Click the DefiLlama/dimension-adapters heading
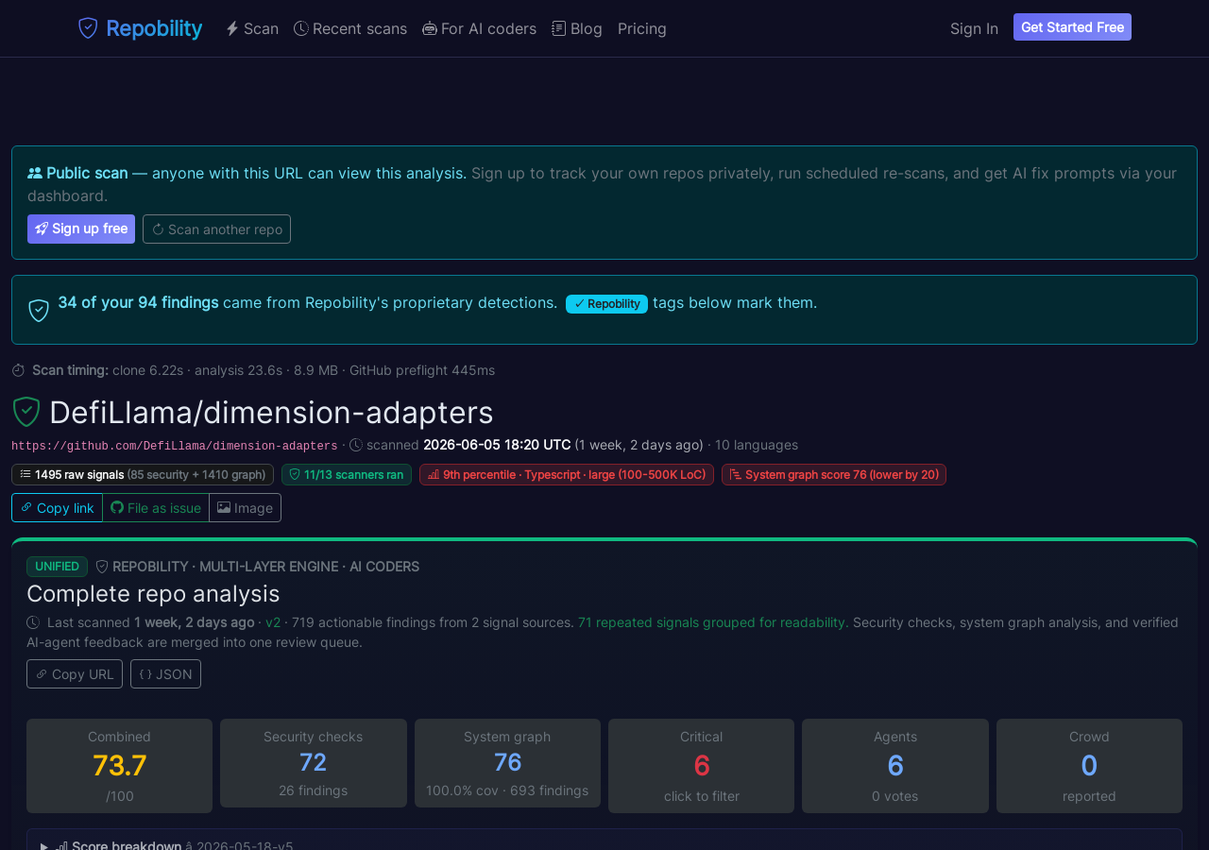The height and width of the screenshot is (850, 1209). pyautogui.click(x=271, y=413)
